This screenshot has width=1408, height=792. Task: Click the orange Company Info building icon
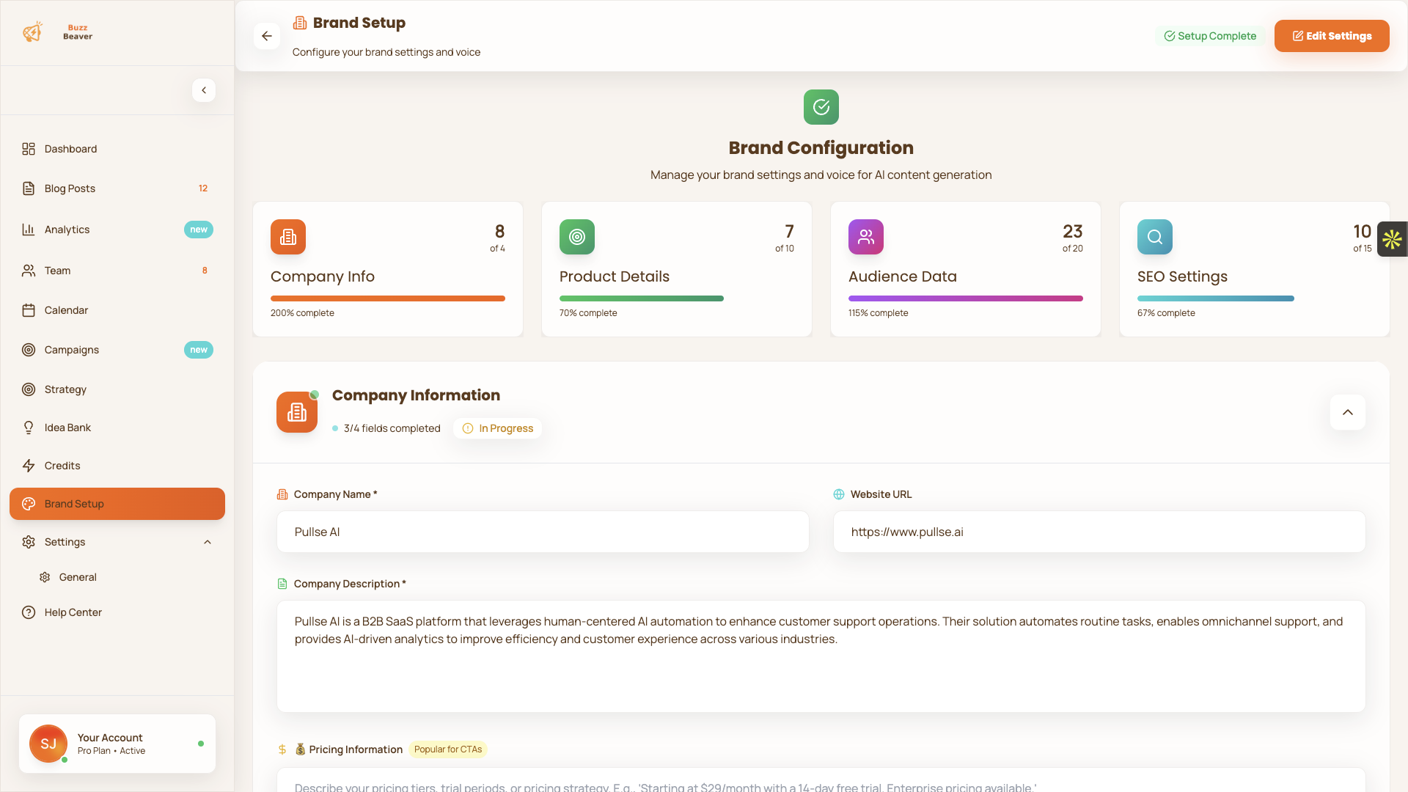pos(287,237)
